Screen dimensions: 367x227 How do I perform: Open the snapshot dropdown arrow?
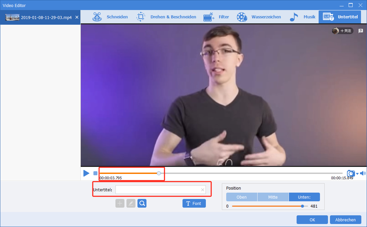pyautogui.click(x=357, y=174)
